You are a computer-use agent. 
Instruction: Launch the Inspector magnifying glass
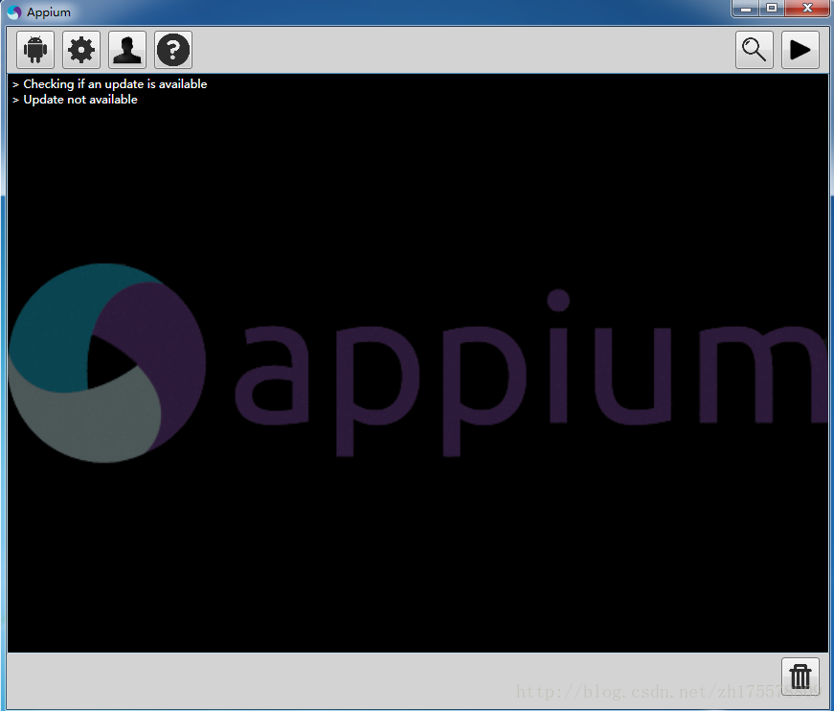755,50
